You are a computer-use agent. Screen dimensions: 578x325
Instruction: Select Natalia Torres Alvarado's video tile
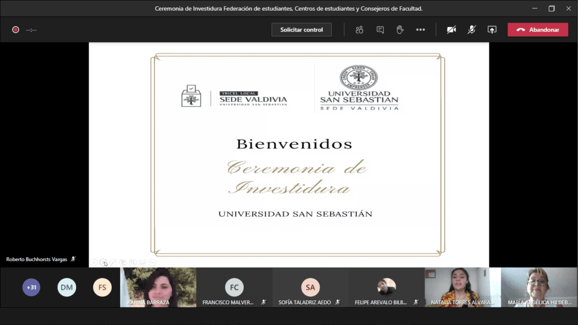463,287
